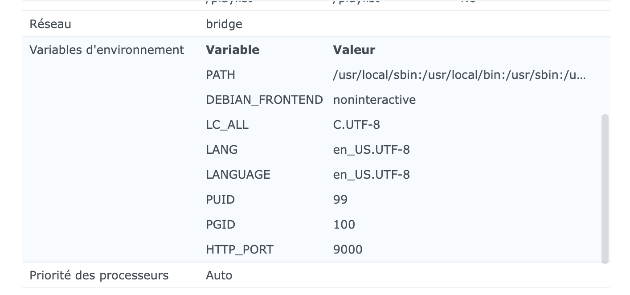Click the Variable column header
Image resolution: width=630 pixels, height=295 pixels.
[232, 50]
